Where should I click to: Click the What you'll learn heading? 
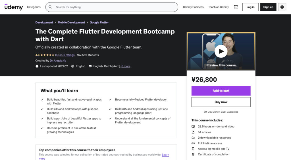coord(59,91)
